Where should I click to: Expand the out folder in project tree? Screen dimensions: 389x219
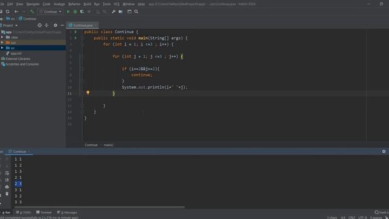click(2, 43)
